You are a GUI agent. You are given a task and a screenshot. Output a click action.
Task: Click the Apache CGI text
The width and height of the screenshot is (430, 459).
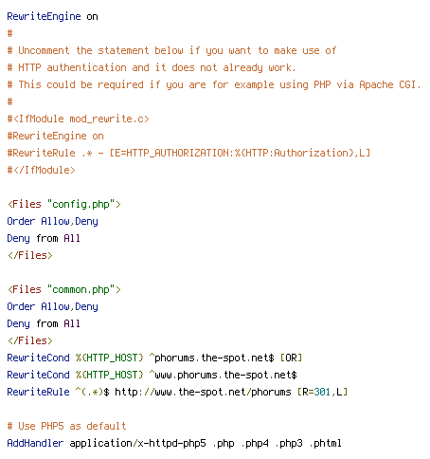[390, 84]
